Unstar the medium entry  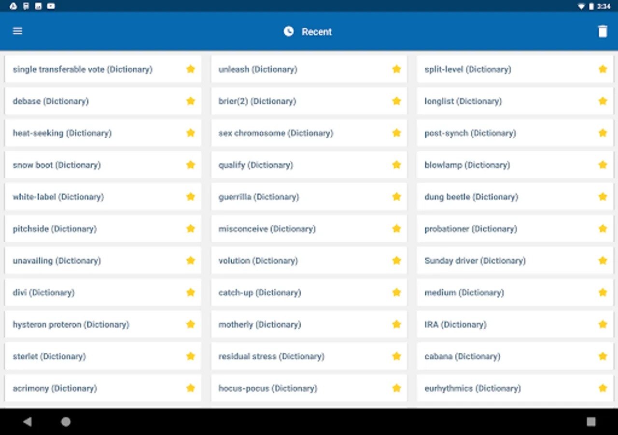tap(603, 292)
